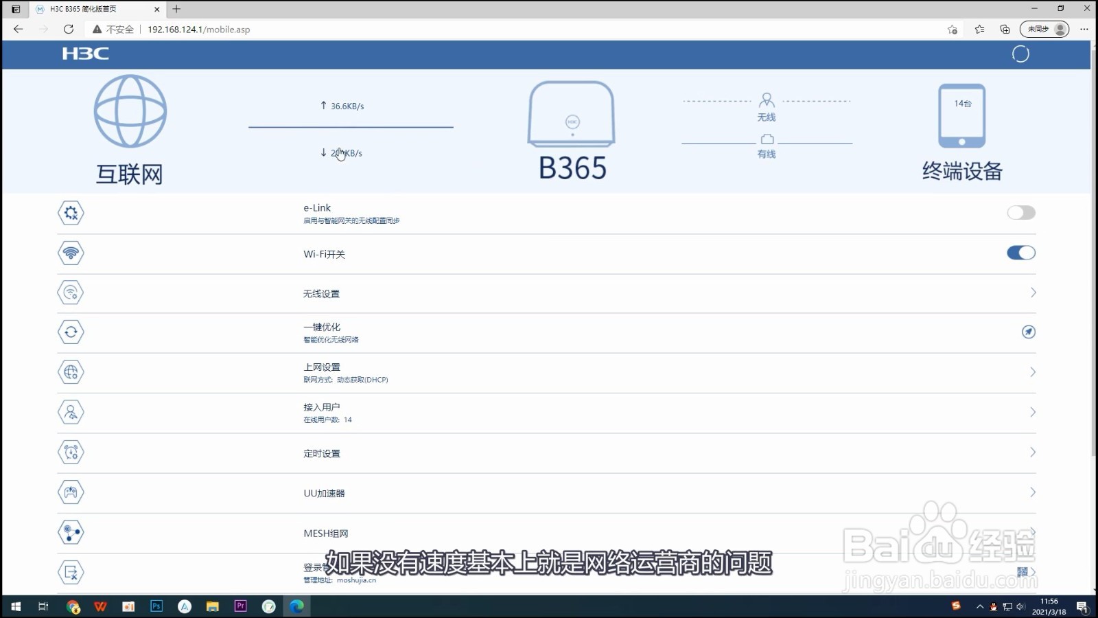This screenshot has height=618, width=1098.
Task: Open the browser collections icon
Action: 1005,29
